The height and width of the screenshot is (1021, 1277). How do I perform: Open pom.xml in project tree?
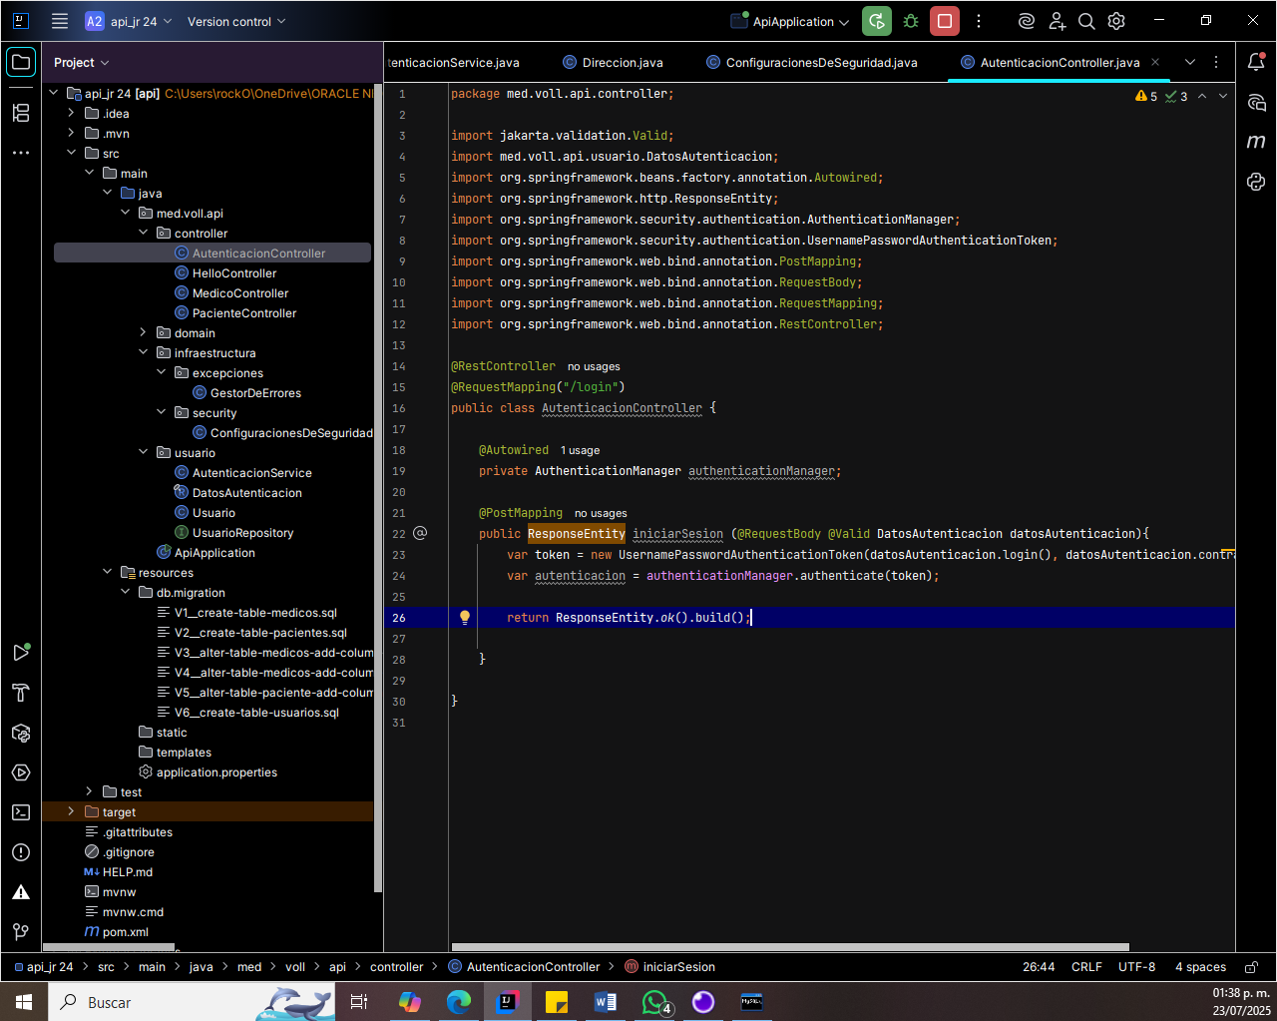[x=125, y=931]
